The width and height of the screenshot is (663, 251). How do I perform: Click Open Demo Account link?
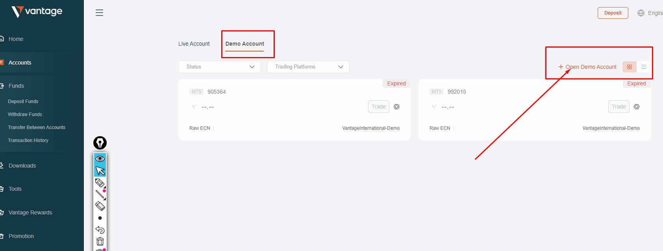[x=587, y=67]
